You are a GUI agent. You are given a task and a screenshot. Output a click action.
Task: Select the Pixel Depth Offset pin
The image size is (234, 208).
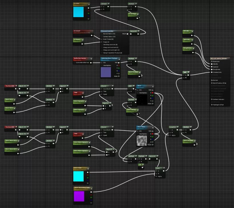point(212,105)
